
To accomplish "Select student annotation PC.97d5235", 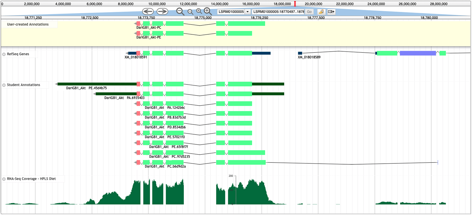I will coord(170,157).
